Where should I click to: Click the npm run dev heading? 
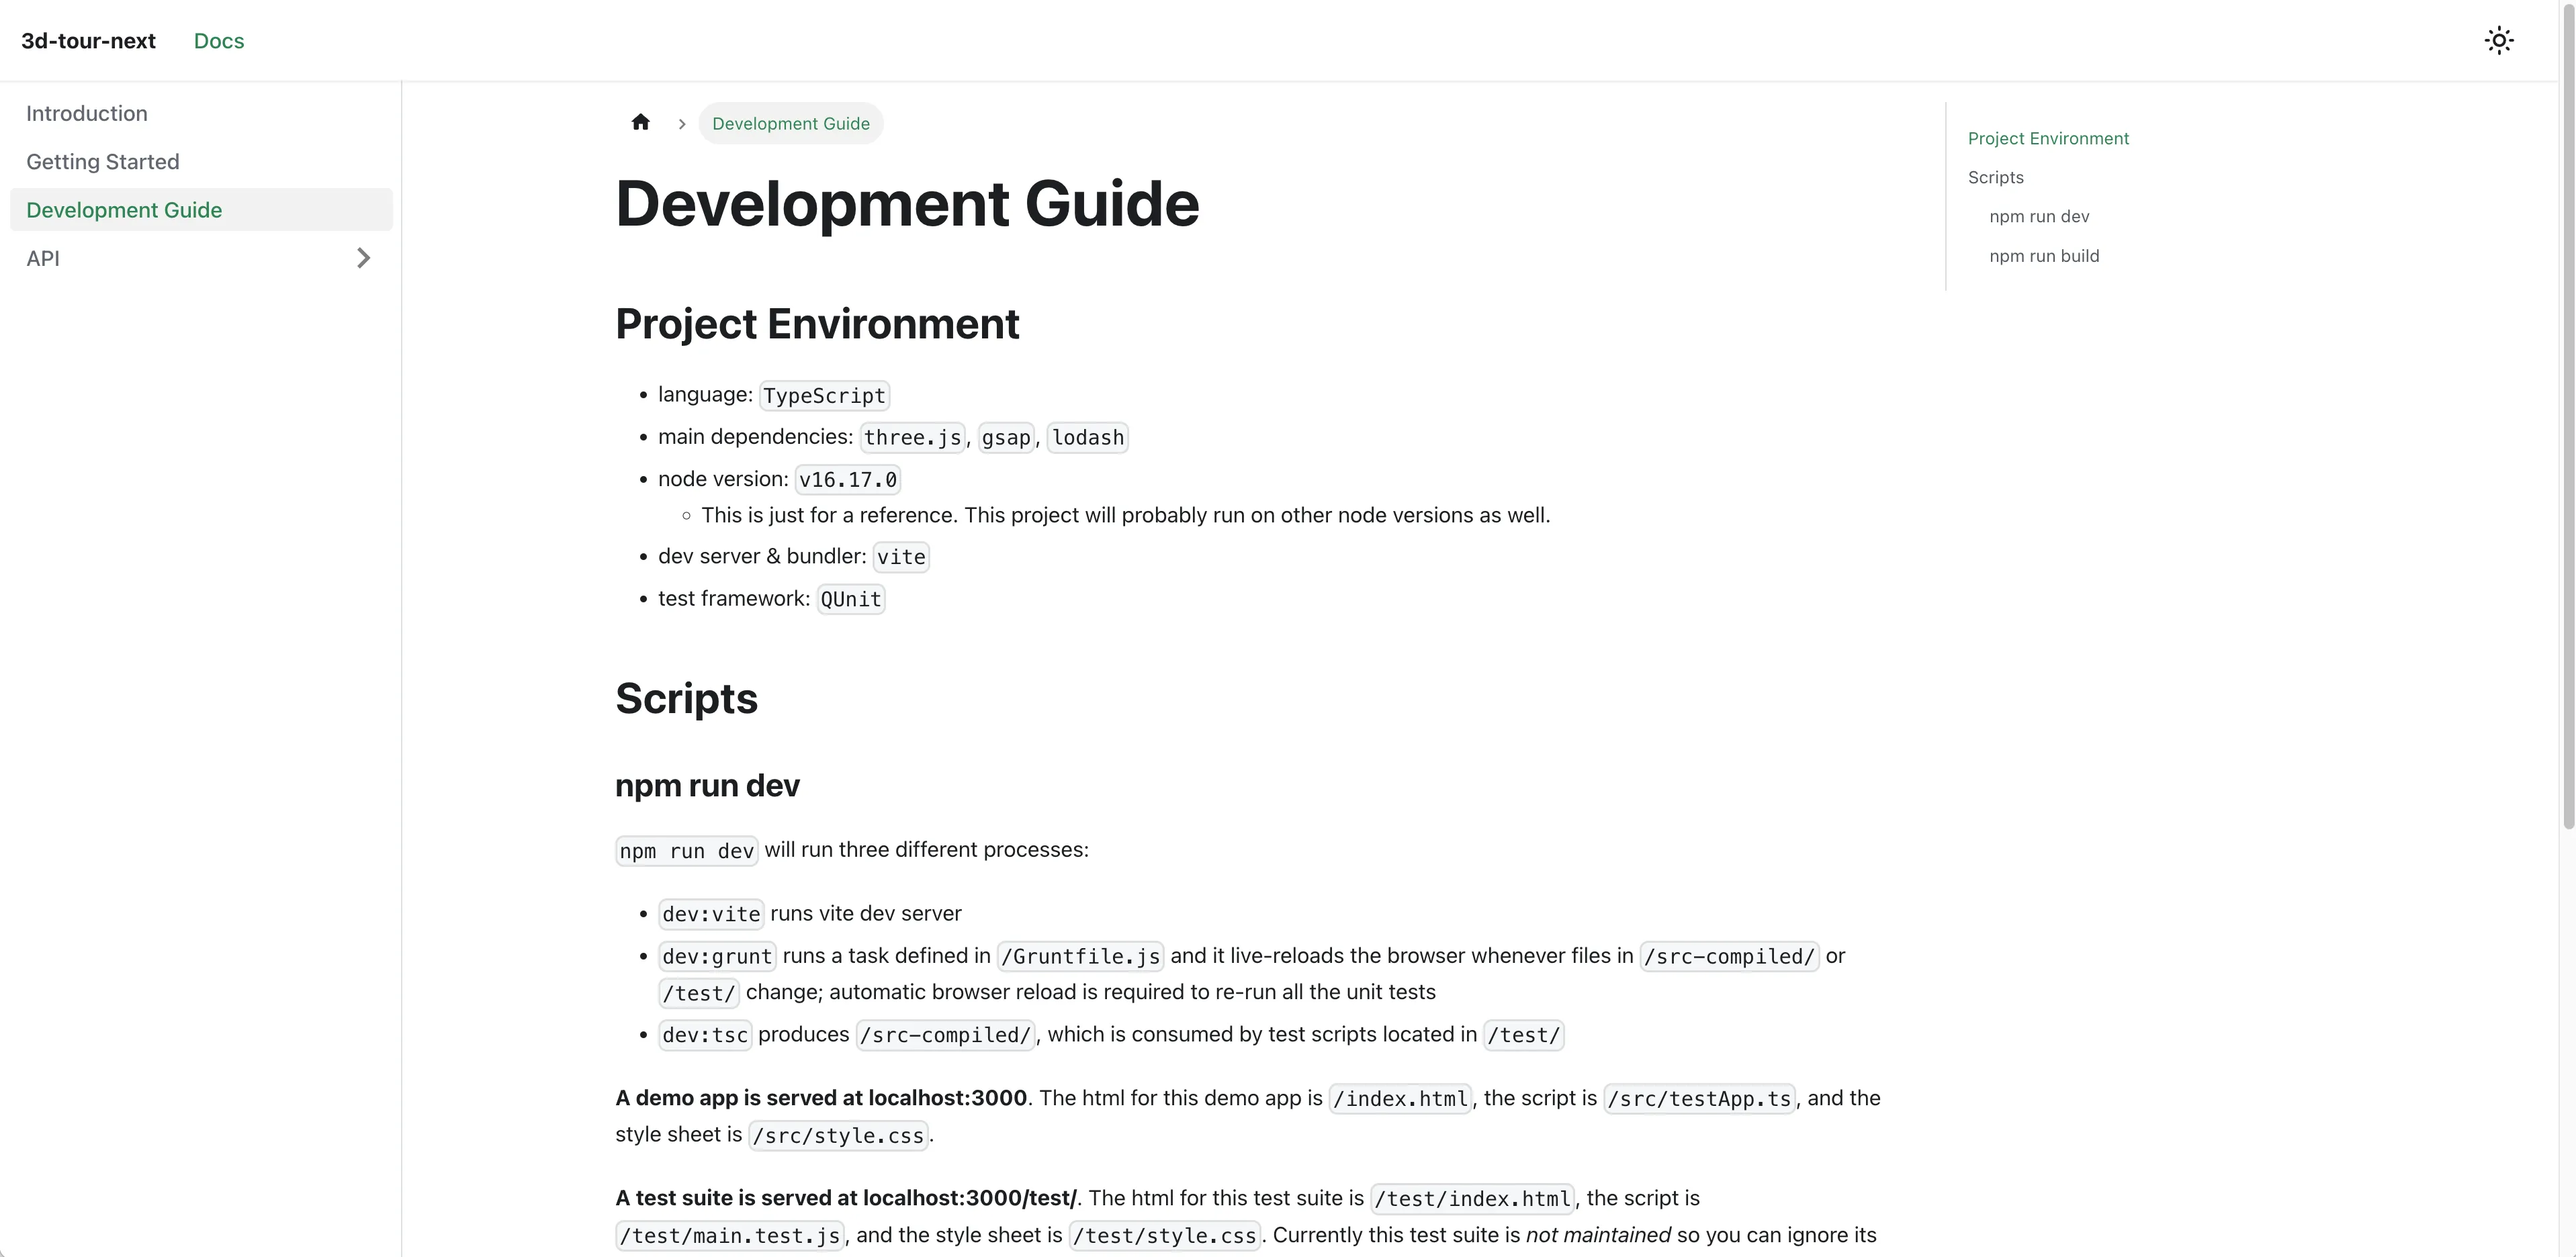point(707,786)
